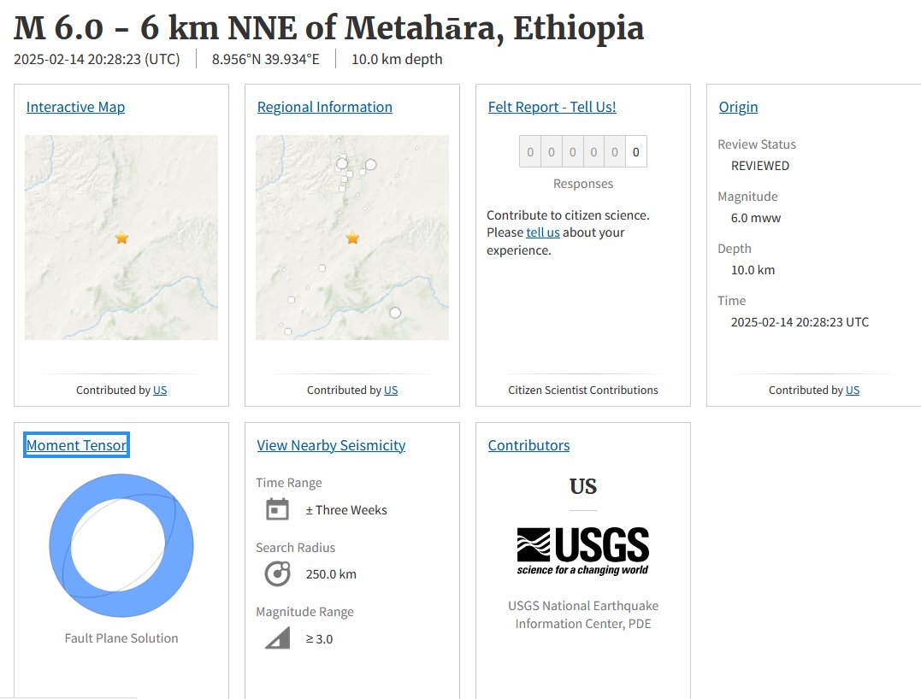Click the felt responses counter box
Image resolution: width=921 pixels, height=699 pixels.
(582, 151)
